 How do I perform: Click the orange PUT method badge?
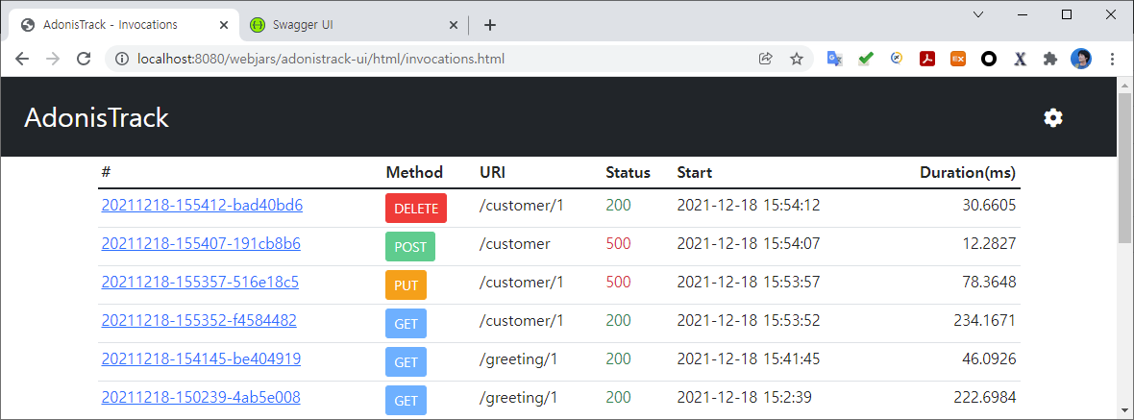[406, 284]
